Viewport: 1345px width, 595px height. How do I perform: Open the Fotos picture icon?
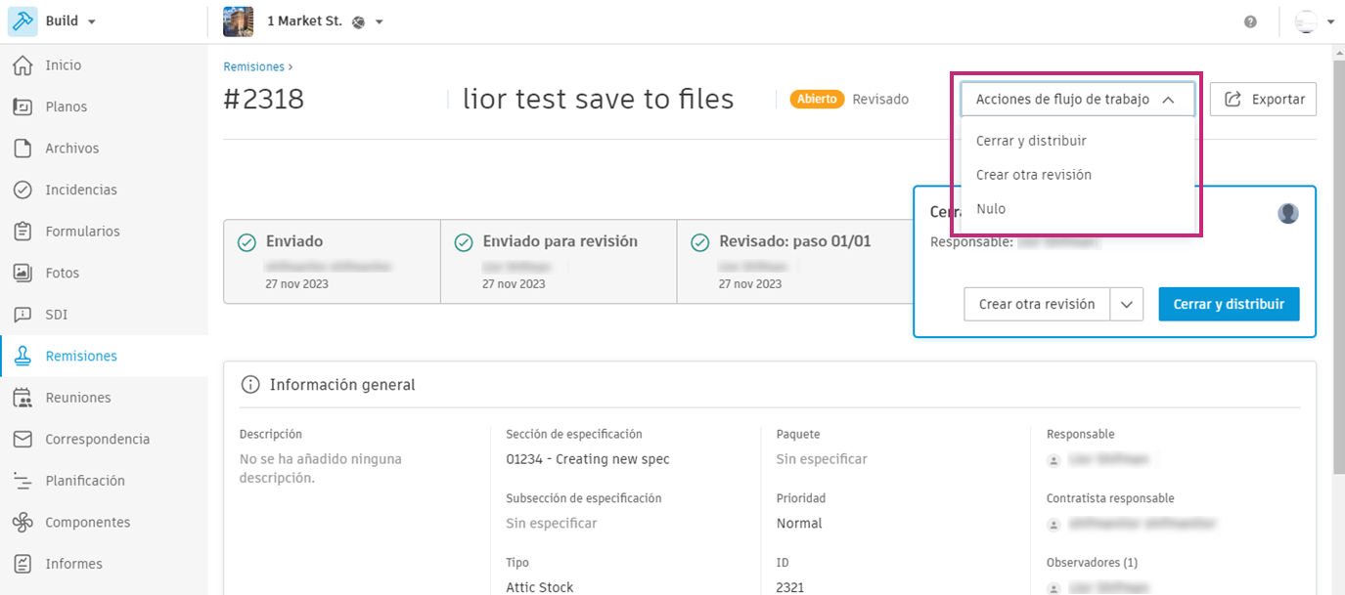point(22,274)
